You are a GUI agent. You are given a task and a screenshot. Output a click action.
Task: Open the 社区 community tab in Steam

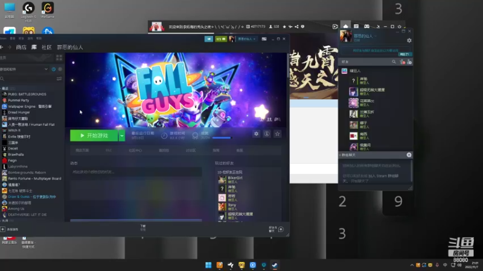pyautogui.click(x=46, y=48)
